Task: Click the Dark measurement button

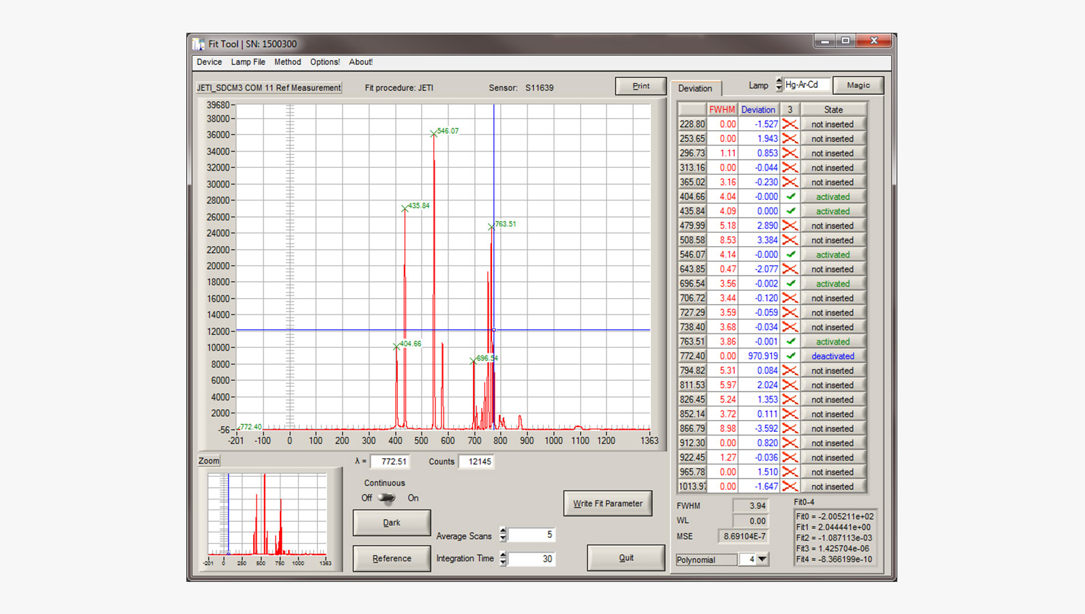Action: click(392, 523)
